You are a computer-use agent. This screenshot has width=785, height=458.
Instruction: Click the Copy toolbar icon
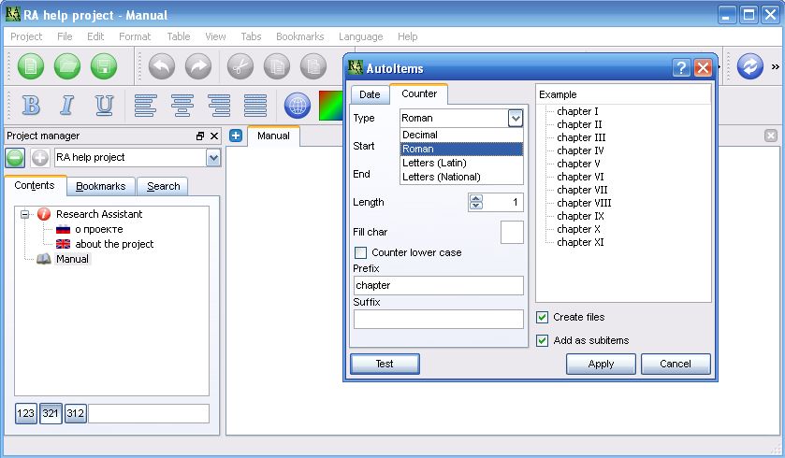coord(277,66)
